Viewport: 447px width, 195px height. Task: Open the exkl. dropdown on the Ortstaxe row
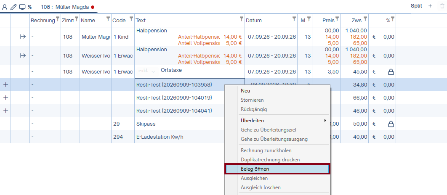pyautogui.click(x=147, y=71)
